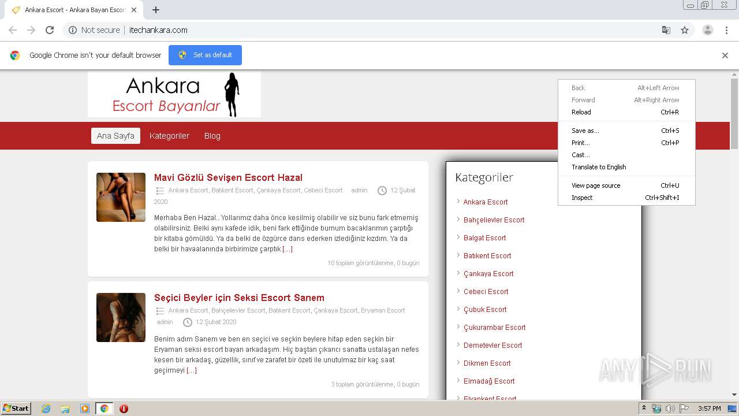Click the network tray icon
This screenshot has height=416, width=739.
pyautogui.click(x=656, y=408)
